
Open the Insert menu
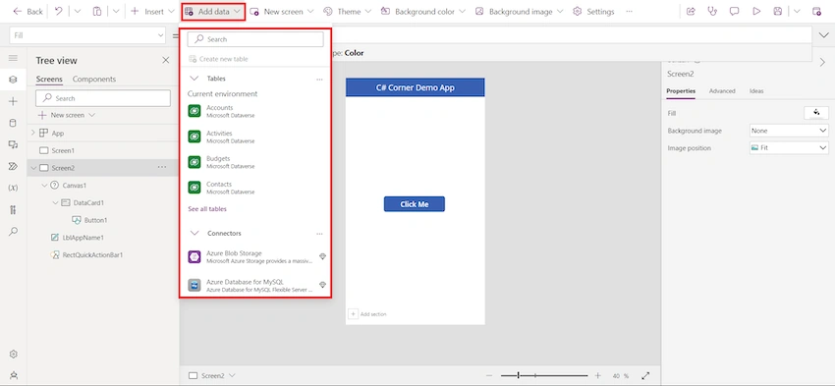pyautogui.click(x=152, y=11)
